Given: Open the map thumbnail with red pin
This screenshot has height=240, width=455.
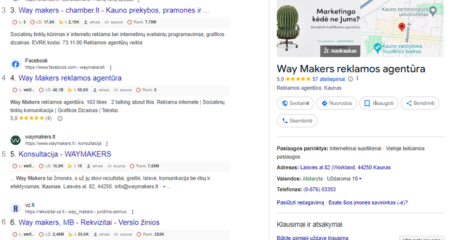Looking at the screenshot, I should click(x=402, y=29).
